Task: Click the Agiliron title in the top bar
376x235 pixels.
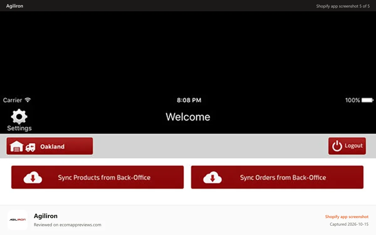Action: pos(15,6)
